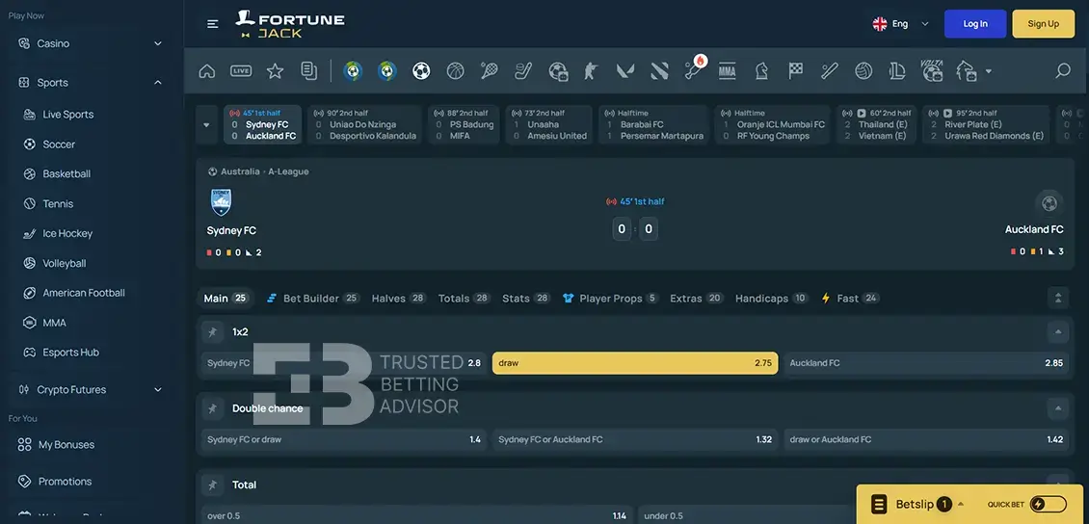Bet on Auckland FC at 2.85
This screenshot has width=1089, height=524.
click(x=926, y=363)
